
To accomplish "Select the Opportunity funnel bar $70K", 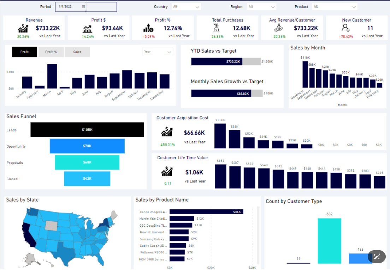I will [x=87, y=146].
